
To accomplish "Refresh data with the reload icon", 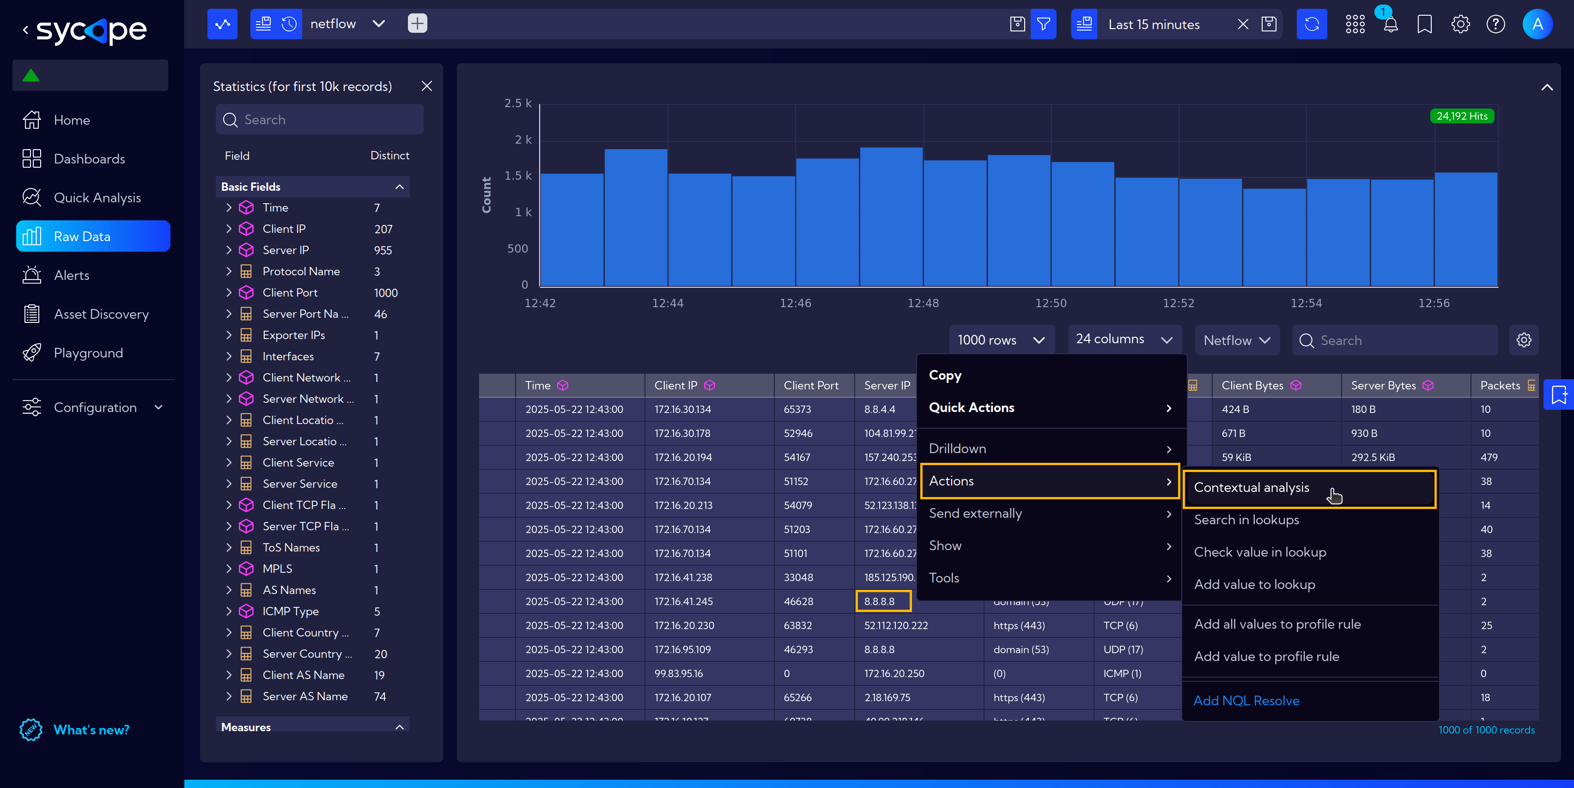I will pos(1312,24).
